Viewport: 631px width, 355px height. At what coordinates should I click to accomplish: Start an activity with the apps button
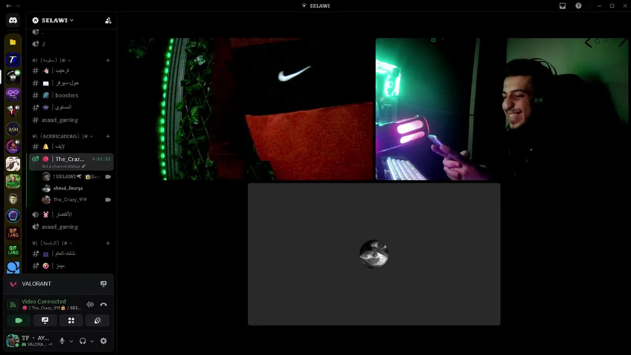pos(71,320)
